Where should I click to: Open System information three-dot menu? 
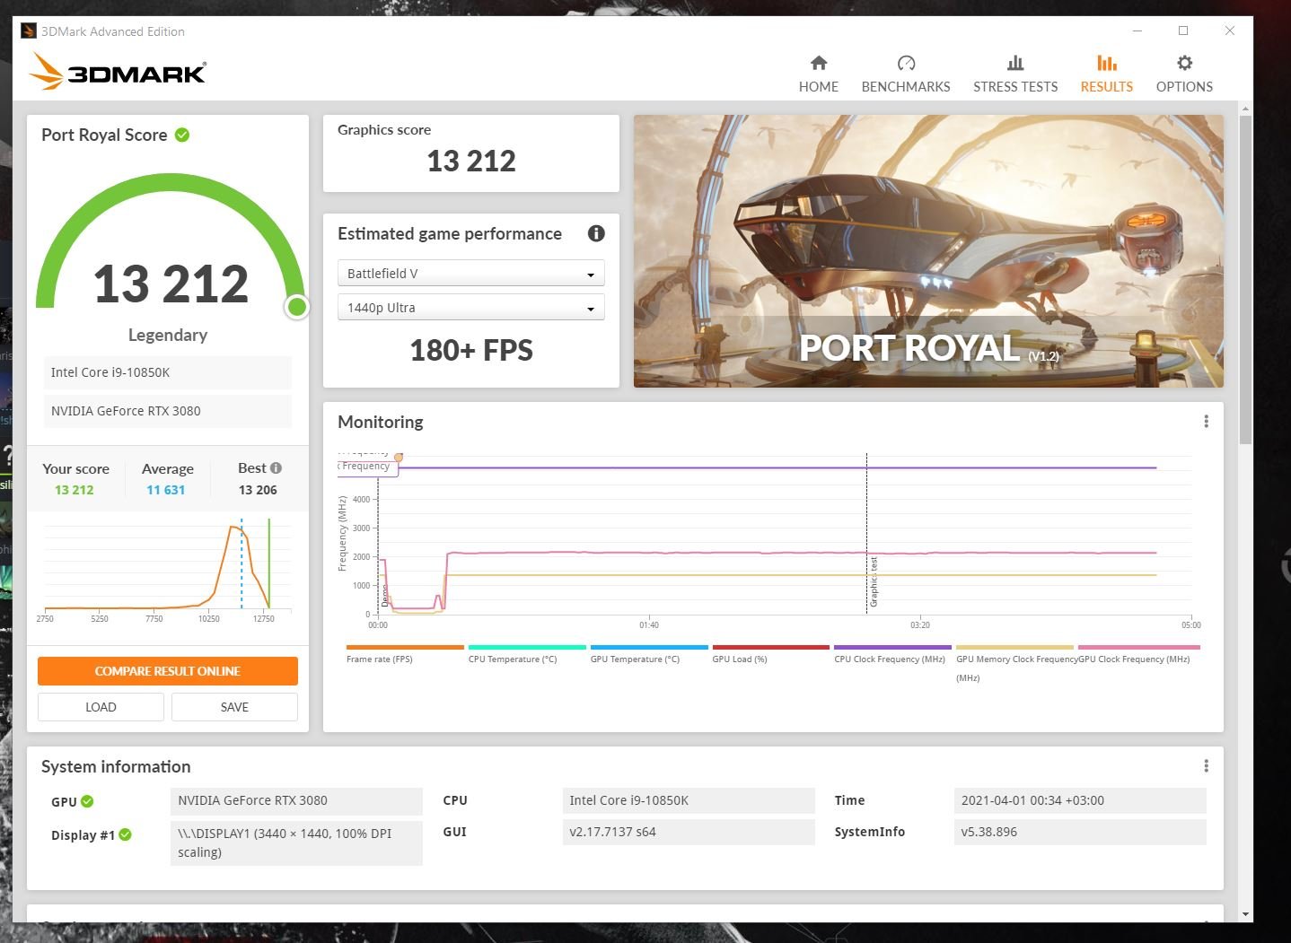(1206, 766)
